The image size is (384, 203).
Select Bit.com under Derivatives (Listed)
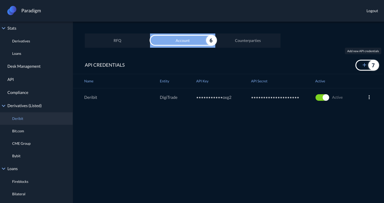(x=18, y=131)
